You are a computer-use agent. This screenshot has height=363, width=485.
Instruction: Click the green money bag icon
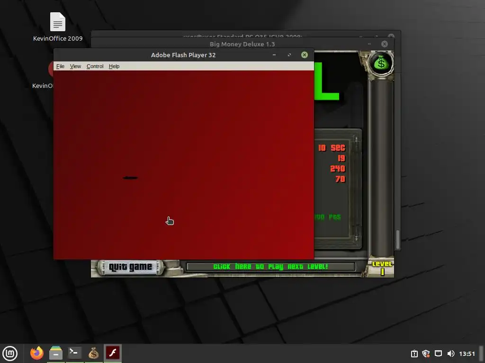point(381,63)
